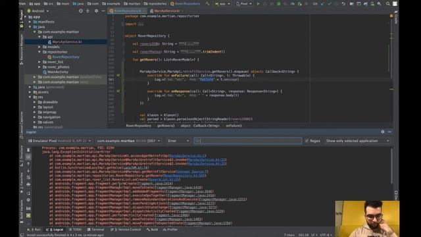This screenshot has width=421, height=237.
Task: Open Fragment.java:2414 stack trace link
Action: point(155,184)
